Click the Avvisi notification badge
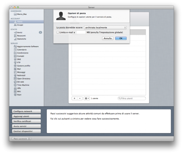This screenshot has height=154, width=183. pyautogui.click(x=40, y=32)
